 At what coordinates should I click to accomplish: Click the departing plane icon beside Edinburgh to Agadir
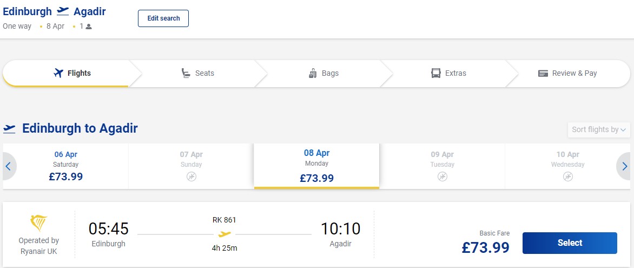coord(9,129)
